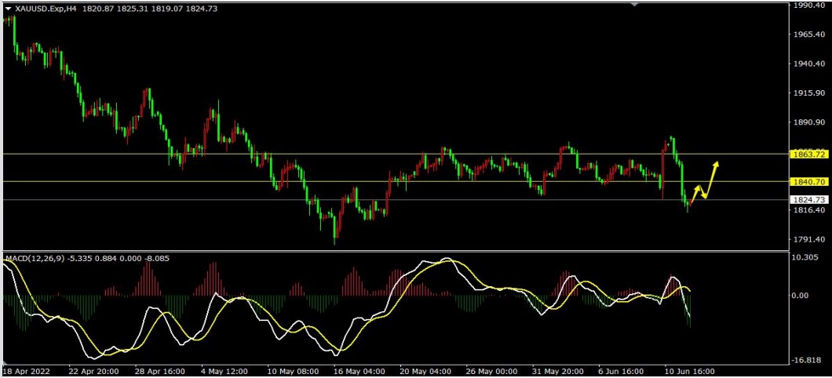The height and width of the screenshot is (378, 832).
Task: Select the XAUUSD.Exp,H4 chart title text
Action: [46, 9]
